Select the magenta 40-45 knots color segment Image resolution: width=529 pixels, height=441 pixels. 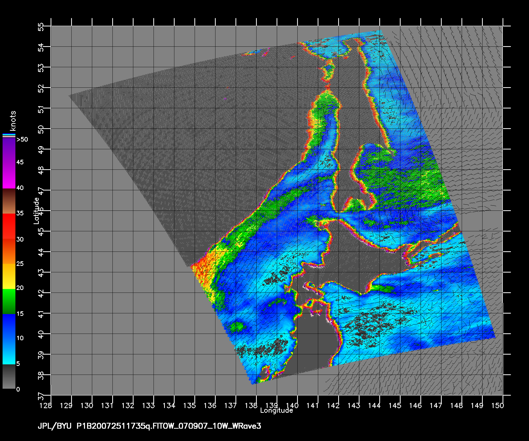coord(9,176)
